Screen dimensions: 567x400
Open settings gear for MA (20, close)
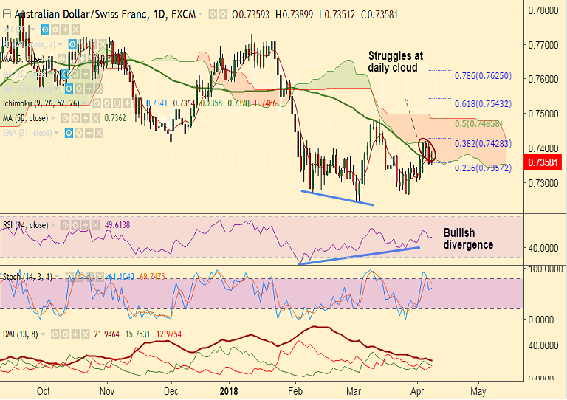click(x=75, y=74)
